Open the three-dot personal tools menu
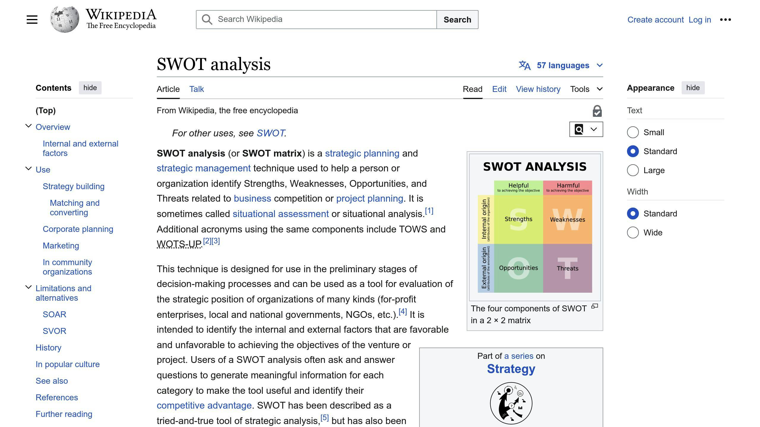This screenshot has width=760, height=427. click(725, 20)
